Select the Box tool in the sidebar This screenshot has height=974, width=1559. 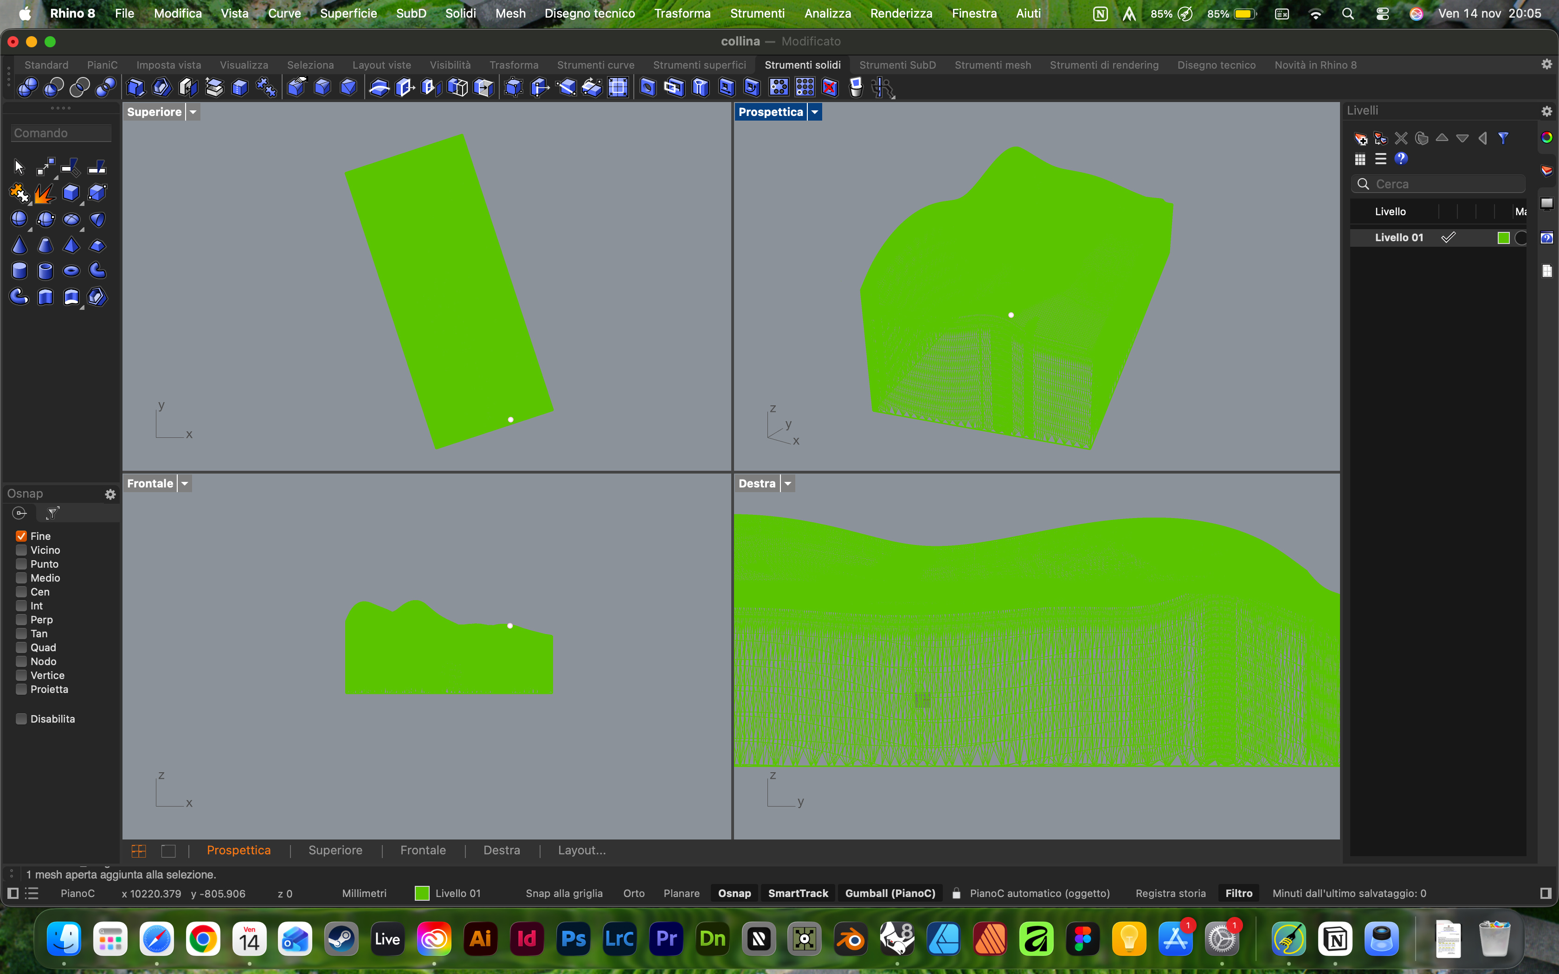[71, 192]
